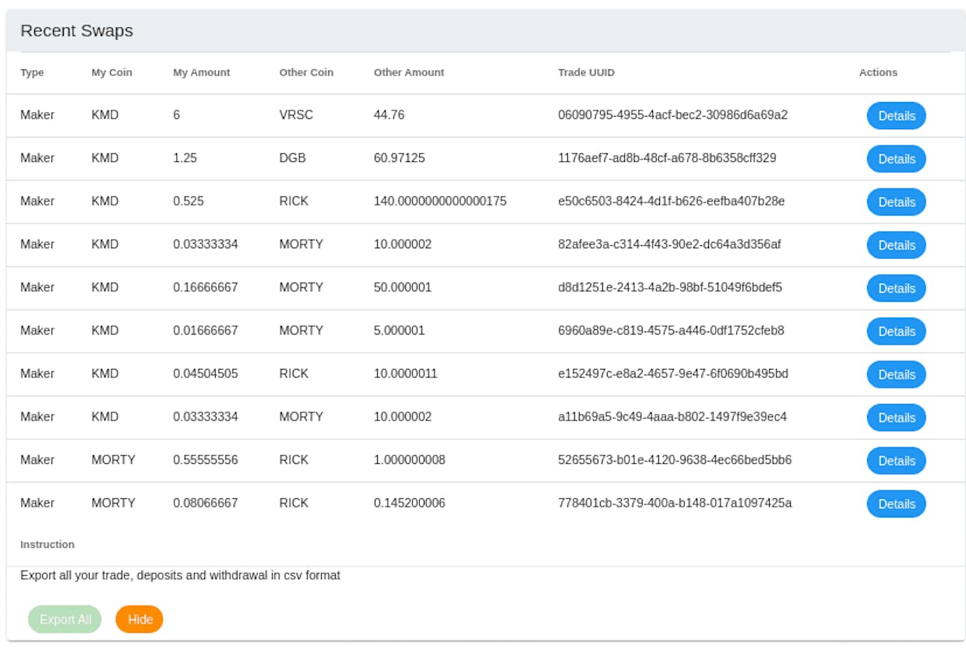
Task: Open Details for swap a11b69a5-9c49-4aaa-b802-1497f9e39ec4
Action: point(896,418)
